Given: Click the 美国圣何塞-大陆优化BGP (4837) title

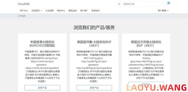Looking at the screenshot, I should coord(94,44).
